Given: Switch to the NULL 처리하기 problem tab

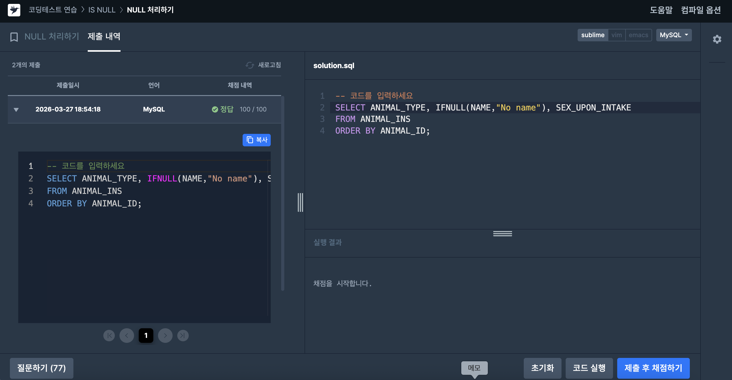Looking at the screenshot, I should click(52, 37).
